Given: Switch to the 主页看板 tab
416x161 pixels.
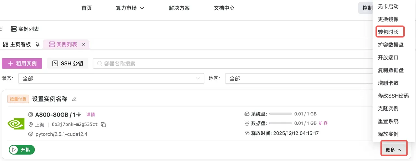Looking at the screenshot, I should click(x=20, y=44).
